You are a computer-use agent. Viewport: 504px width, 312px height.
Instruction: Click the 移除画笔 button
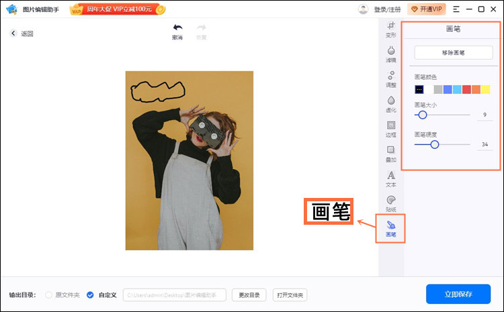pos(454,52)
